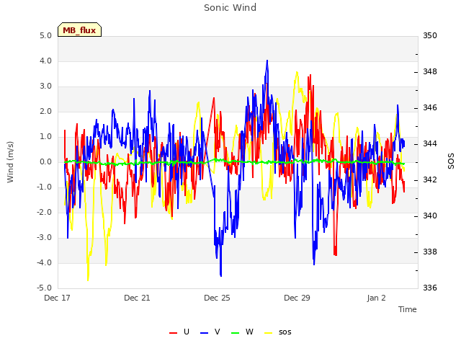Viewport: 461px width, 346px height.
Task: Click the 3.0 left axis value
Action: [x=46, y=86]
